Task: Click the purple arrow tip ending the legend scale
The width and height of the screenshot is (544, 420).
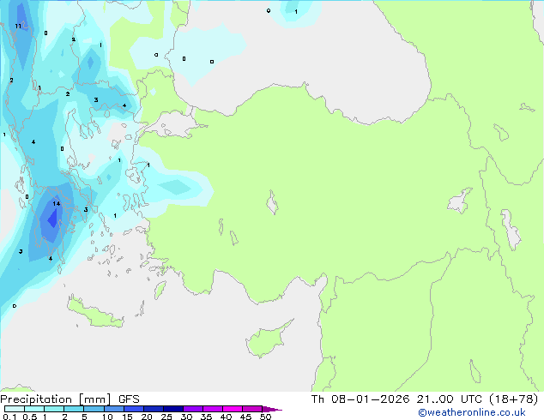Action: coord(272,409)
